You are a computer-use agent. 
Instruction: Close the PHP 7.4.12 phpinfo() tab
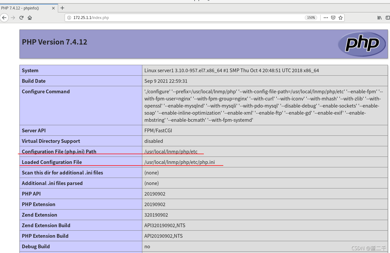(x=53, y=8)
